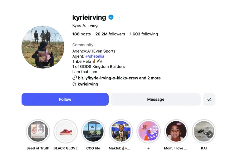This screenshot has height=158, width=237.
Task: Open the Mom, I love highlight
Action: click(x=176, y=131)
